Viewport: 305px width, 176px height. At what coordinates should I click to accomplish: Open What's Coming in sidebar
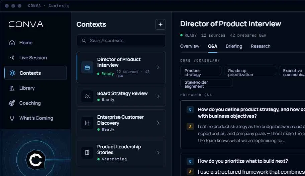pyautogui.click(x=35, y=118)
